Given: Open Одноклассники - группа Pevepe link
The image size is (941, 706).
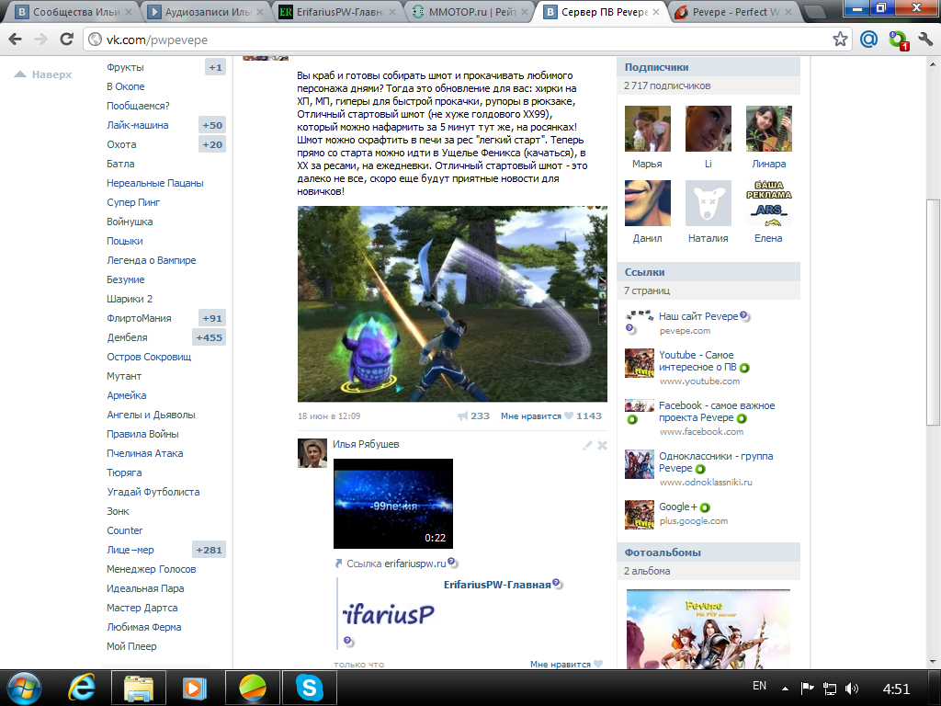Looking at the screenshot, I should [x=716, y=461].
